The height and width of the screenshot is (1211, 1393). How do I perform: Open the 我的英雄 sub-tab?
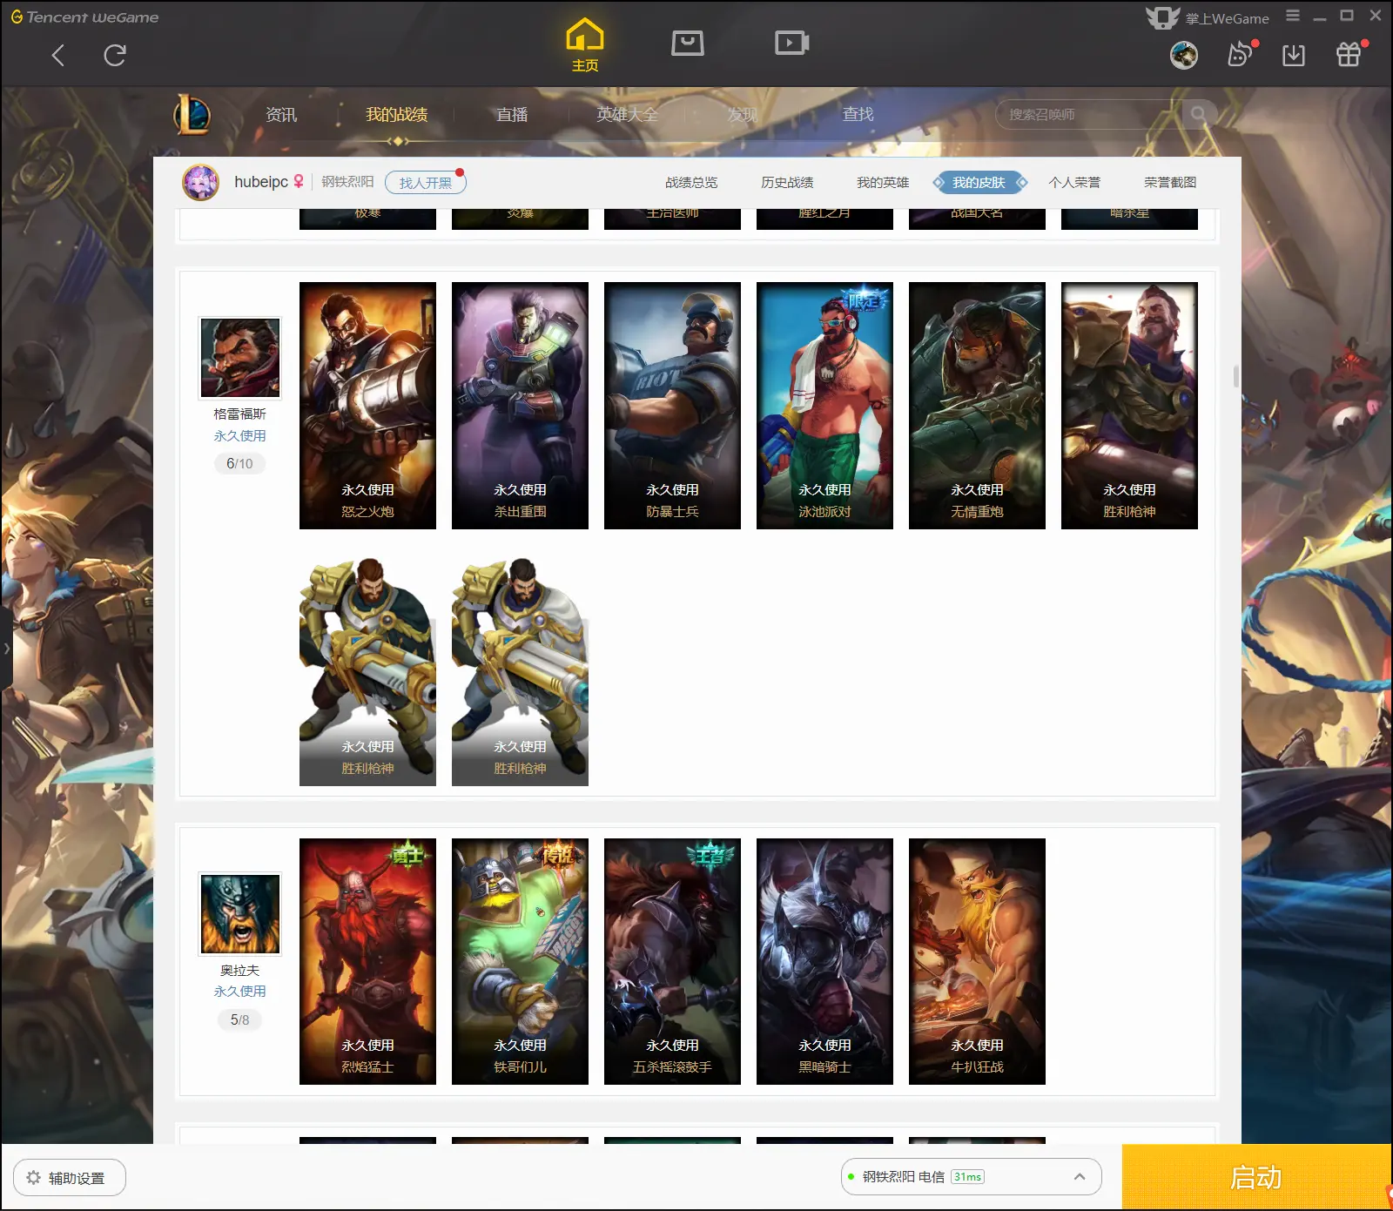point(883,182)
